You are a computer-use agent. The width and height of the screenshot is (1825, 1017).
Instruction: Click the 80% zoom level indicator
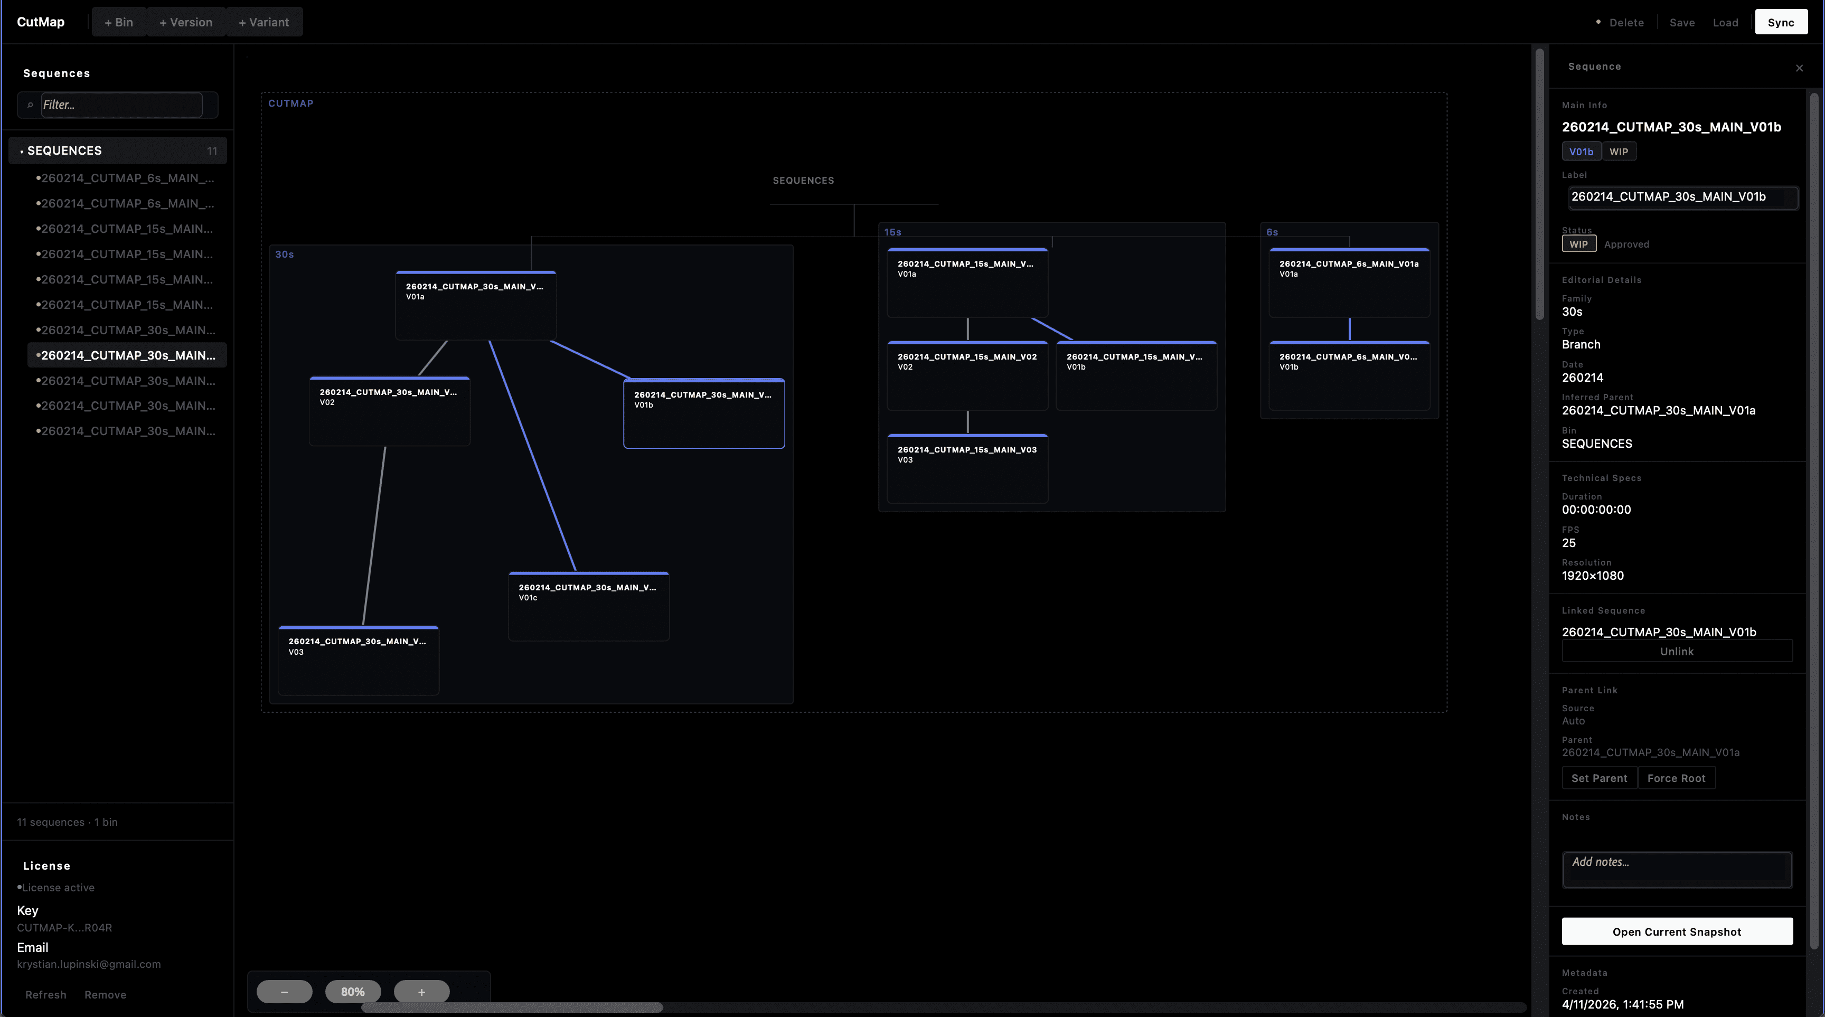(353, 992)
